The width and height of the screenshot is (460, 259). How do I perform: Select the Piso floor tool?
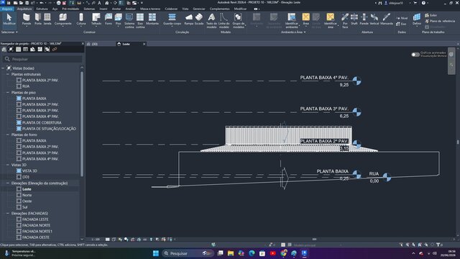click(118, 19)
